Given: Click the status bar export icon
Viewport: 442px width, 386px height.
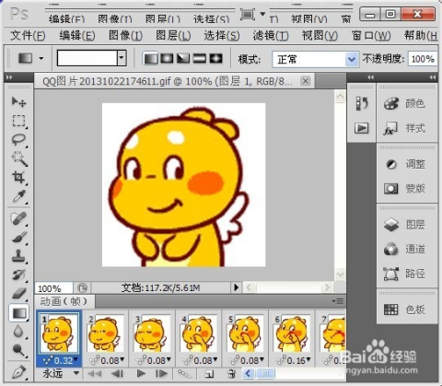Looking at the screenshot, I should (x=82, y=288).
